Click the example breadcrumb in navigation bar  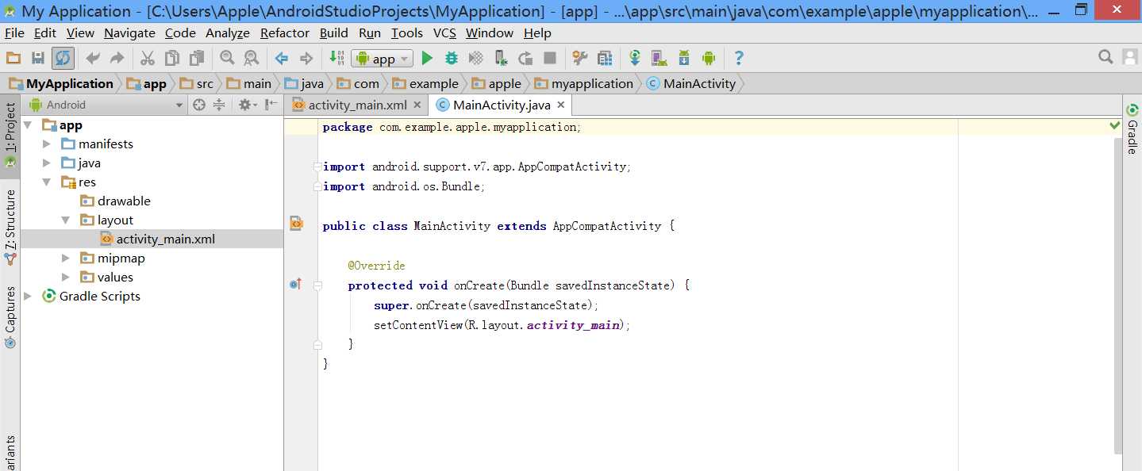coord(425,84)
